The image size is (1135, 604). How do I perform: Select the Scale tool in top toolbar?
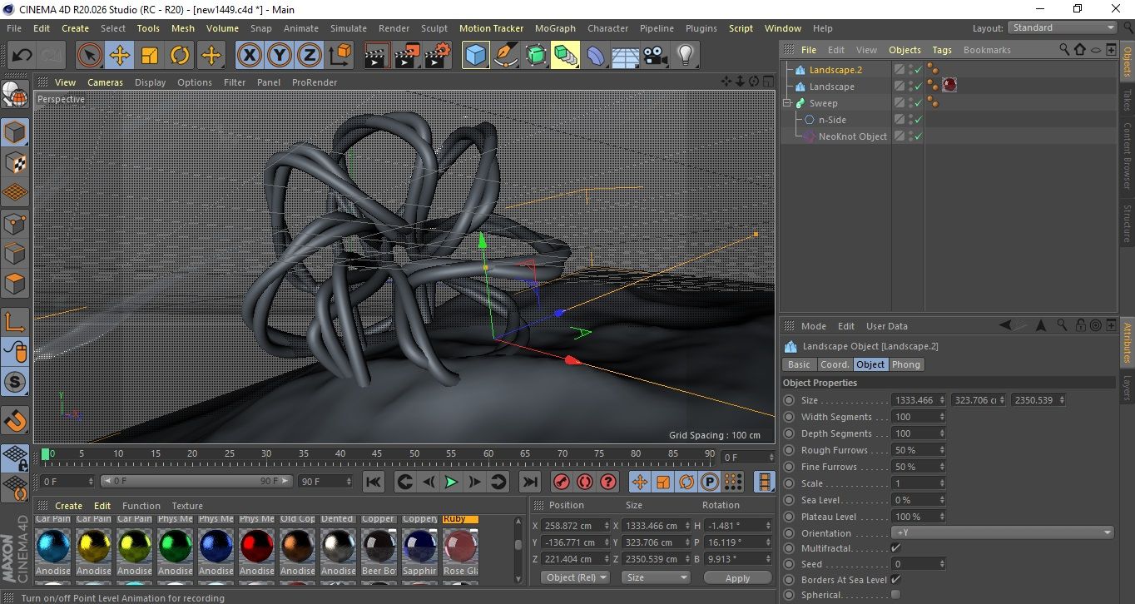point(150,56)
